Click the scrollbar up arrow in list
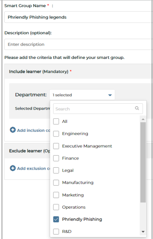 (143, 119)
